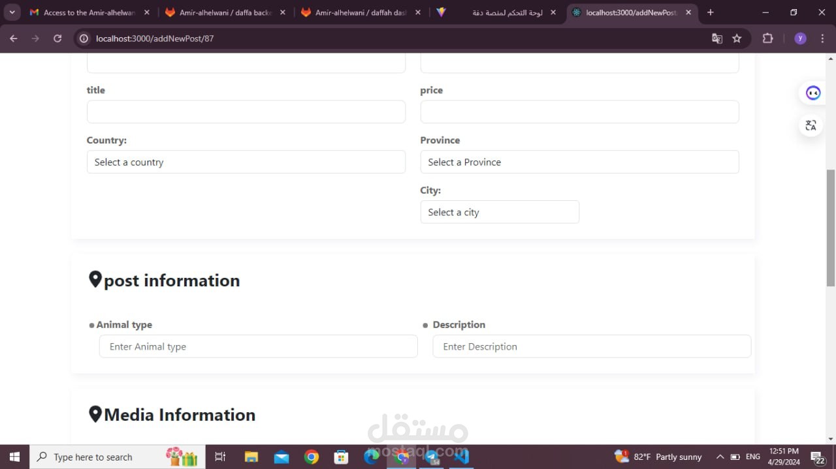This screenshot has width=836, height=469.
Task: Click the 'City:' label
Action: (x=430, y=190)
